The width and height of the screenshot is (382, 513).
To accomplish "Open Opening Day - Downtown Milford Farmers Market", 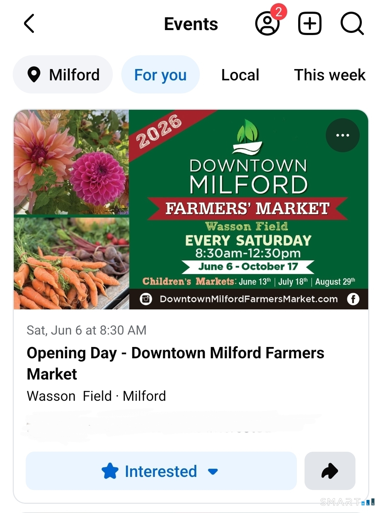I will click(x=175, y=363).
